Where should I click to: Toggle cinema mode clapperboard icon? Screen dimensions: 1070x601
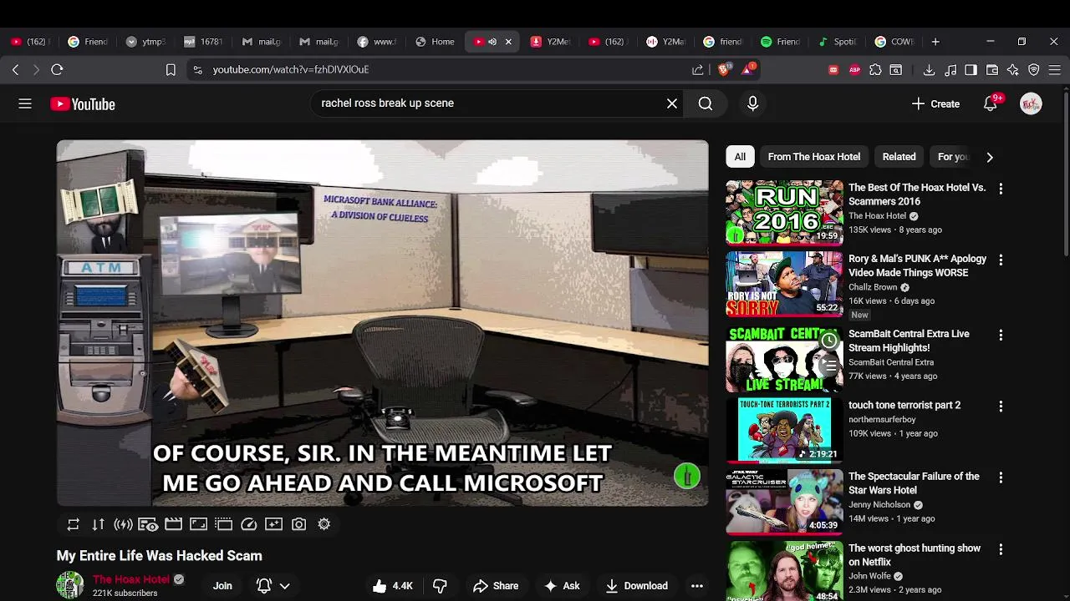click(x=174, y=524)
